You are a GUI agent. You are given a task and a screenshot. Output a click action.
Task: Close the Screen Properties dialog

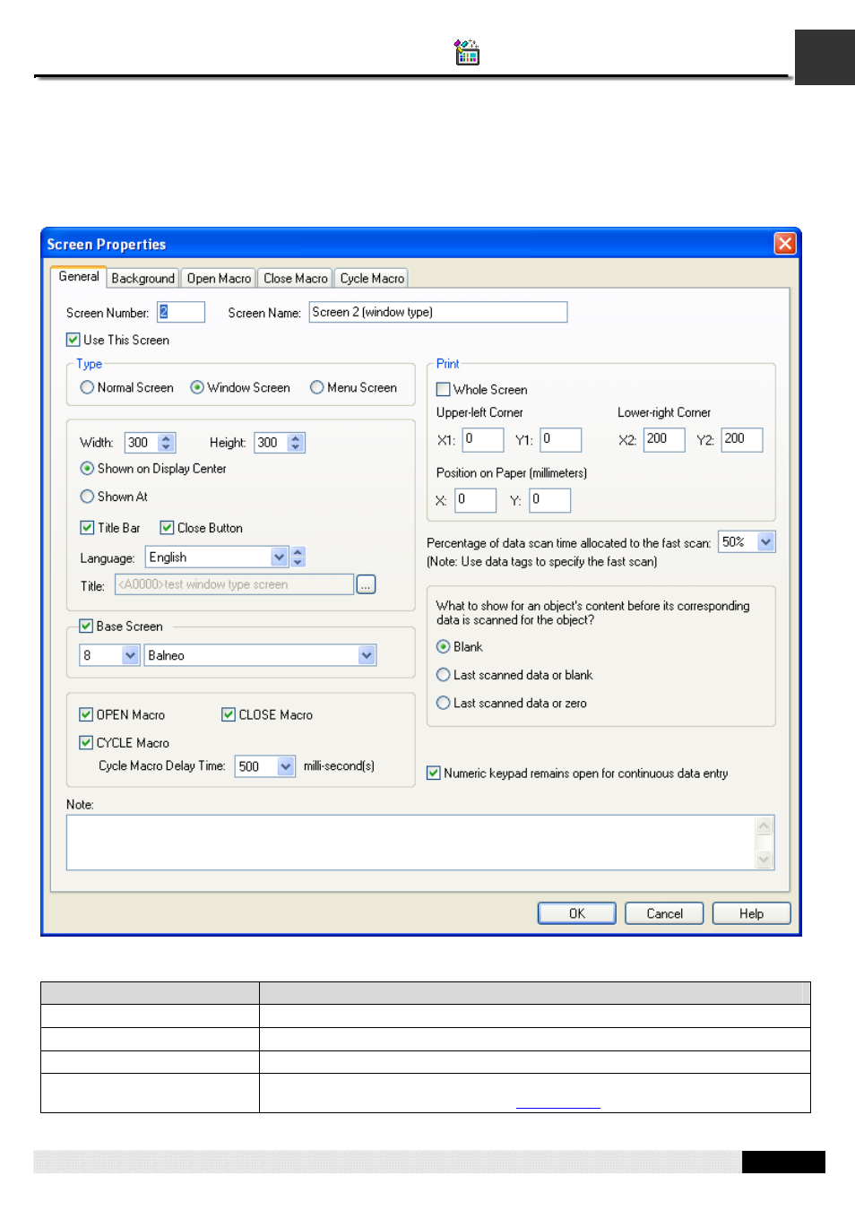(x=785, y=244)
